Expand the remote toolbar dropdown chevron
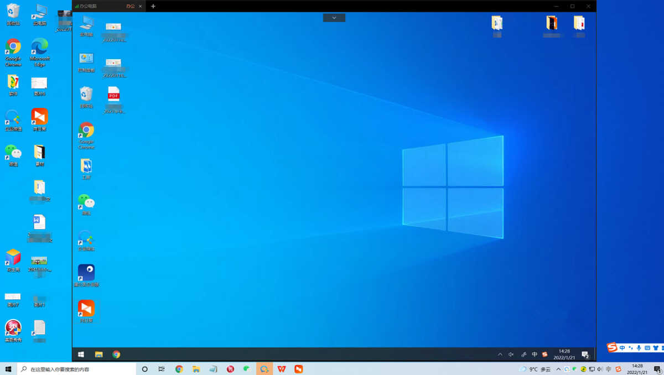664x375 pixels. pyautogui.click(x=334, y=18)
